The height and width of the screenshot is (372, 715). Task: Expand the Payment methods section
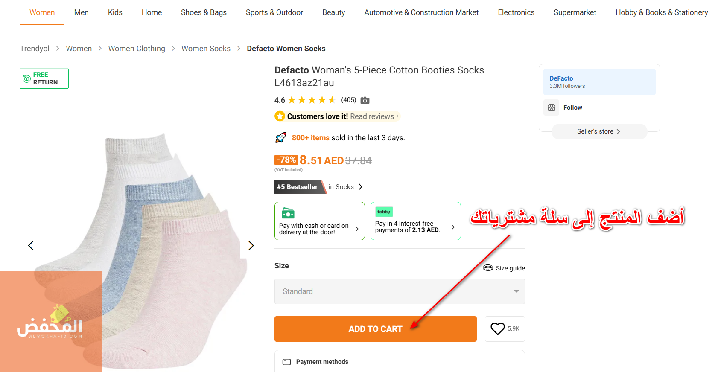coord(400,361)
